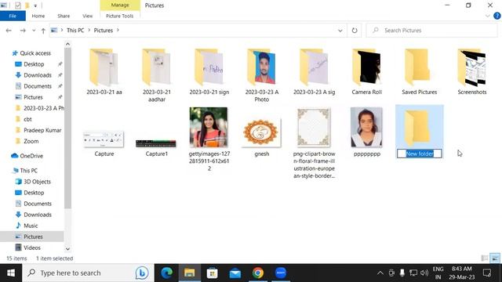Select Quick access in the sidebar
Viewport: 502px width, 282px height.
pyautogui.click(x=35, y=53)
